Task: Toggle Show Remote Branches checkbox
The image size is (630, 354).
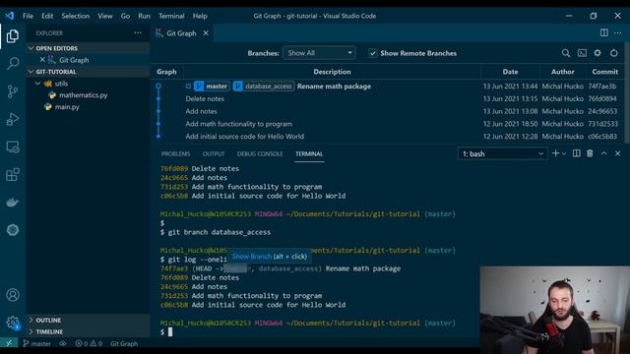Action: pos(373,53)
